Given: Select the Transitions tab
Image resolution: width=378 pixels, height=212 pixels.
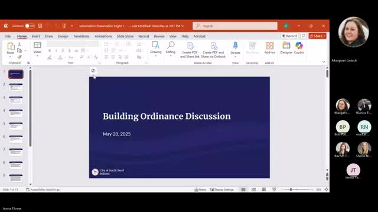Looking at the screenshot, I should (x=82, y=36).
